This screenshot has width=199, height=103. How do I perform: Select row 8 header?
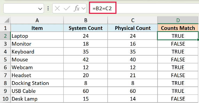click(5, 83)
